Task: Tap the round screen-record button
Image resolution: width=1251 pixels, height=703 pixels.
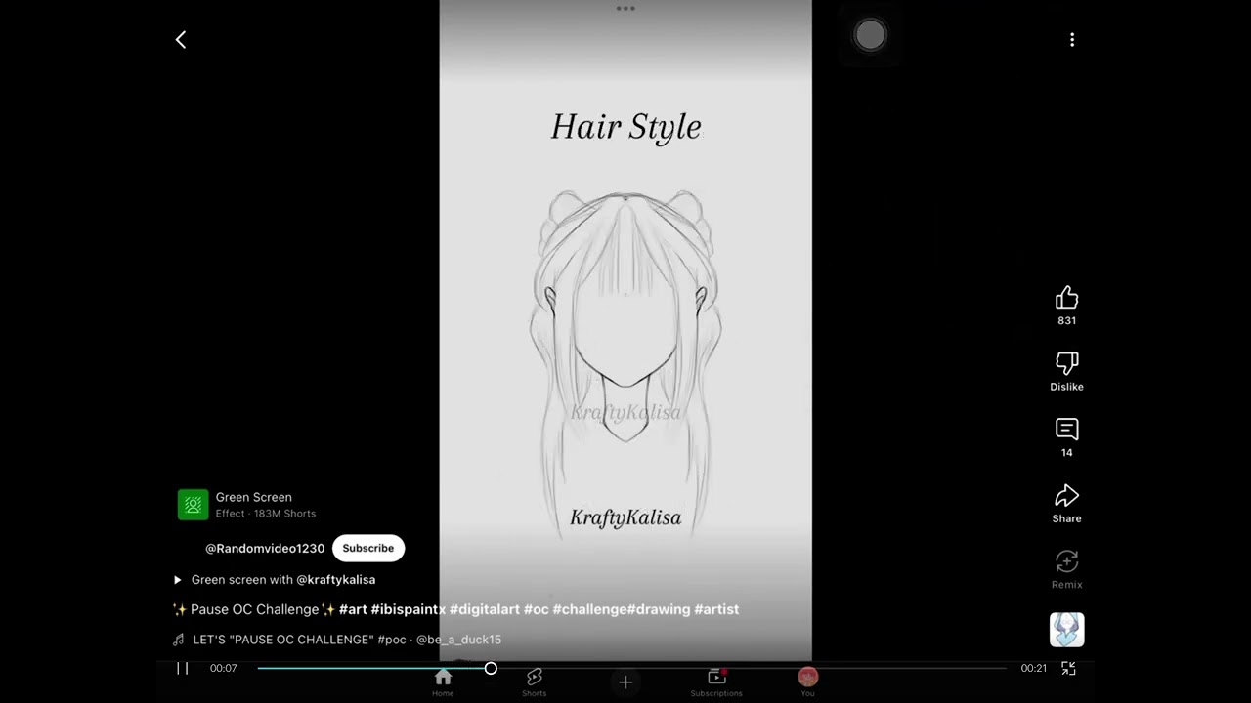Action: pos(870,35)
